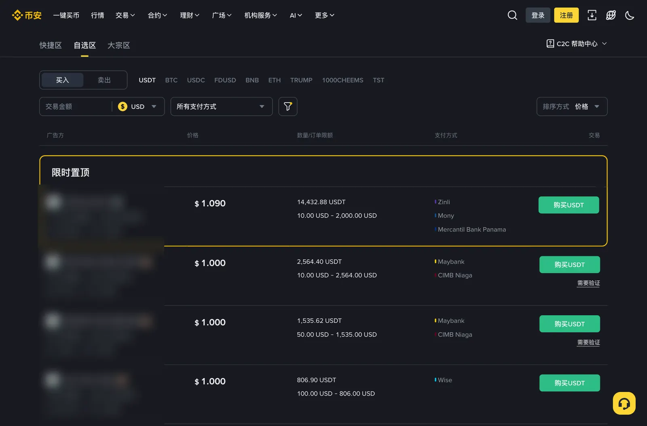The width and height of the screenshot is (647, 426).
Task: Select the 卖出 sell toggle
Action: tap(104, 80)
